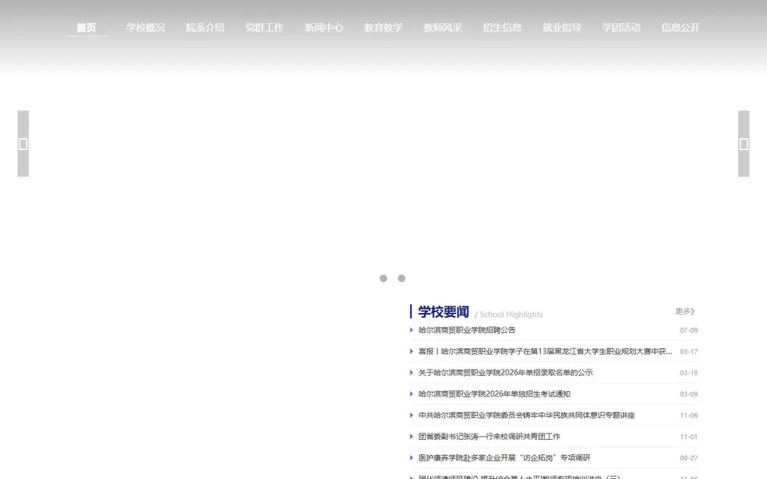The image size is (767, 479).
Task: Open 医护康养学院 访企拓岗 专项调研 news
Action: [x=504, y=457]
